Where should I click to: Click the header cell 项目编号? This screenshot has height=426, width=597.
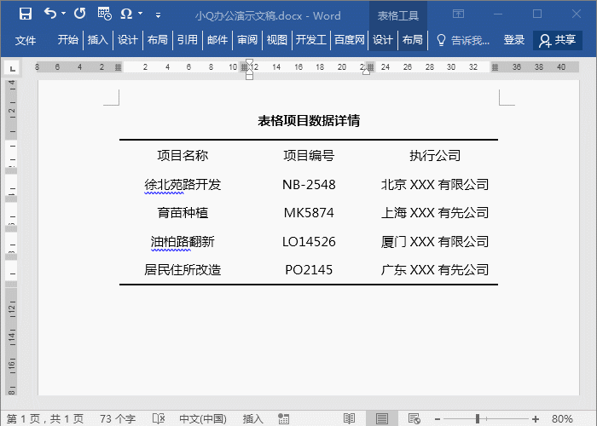coord(309,156)
